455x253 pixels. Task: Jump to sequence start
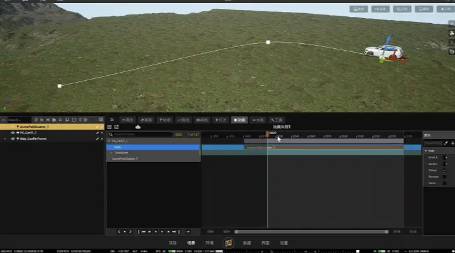pyautogui.click(x=143, y=232)
